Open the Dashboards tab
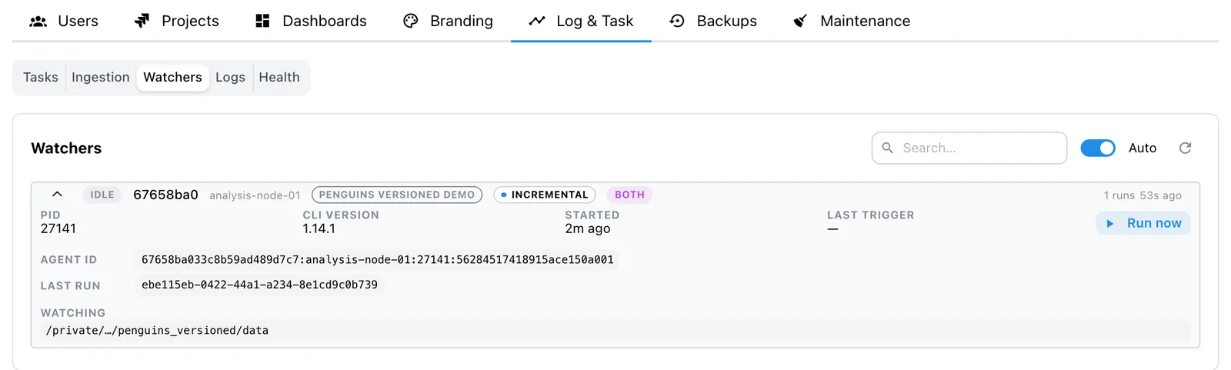 coord(311,21)
